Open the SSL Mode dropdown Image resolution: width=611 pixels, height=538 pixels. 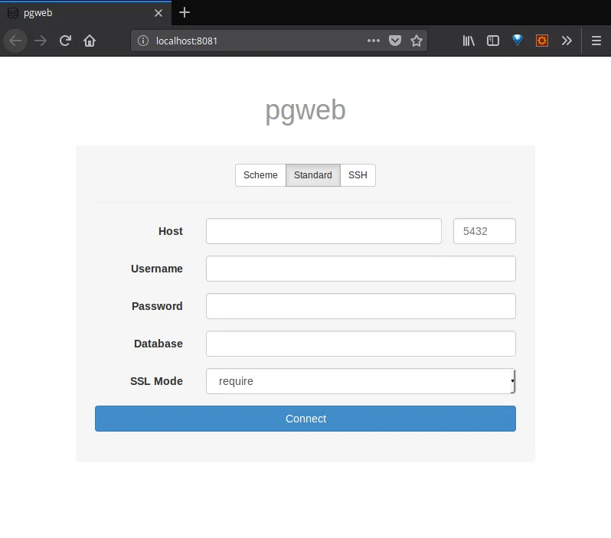(361, 381)
